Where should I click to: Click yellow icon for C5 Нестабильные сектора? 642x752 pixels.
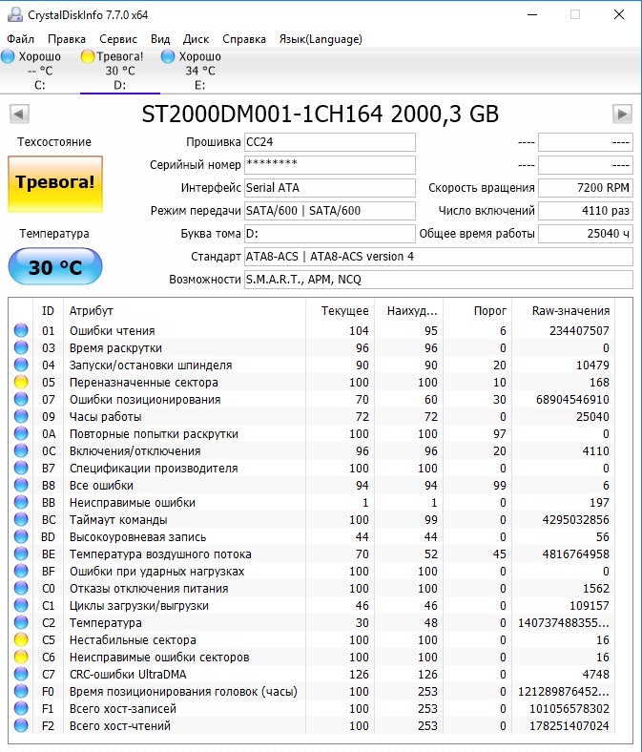pos(21,639)
